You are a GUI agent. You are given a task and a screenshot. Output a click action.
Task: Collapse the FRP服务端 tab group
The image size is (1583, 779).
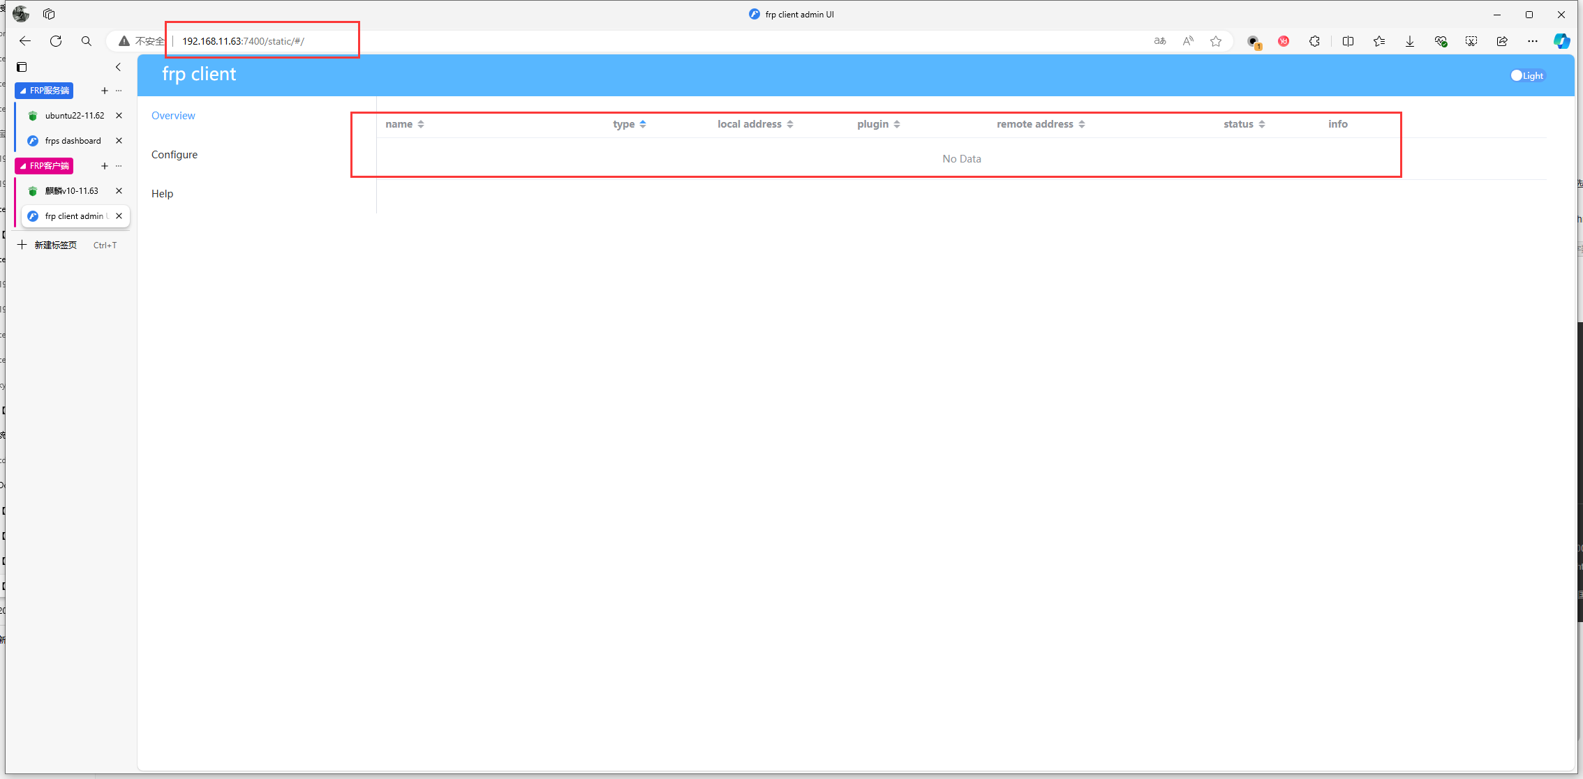click(x=44, y=90)
